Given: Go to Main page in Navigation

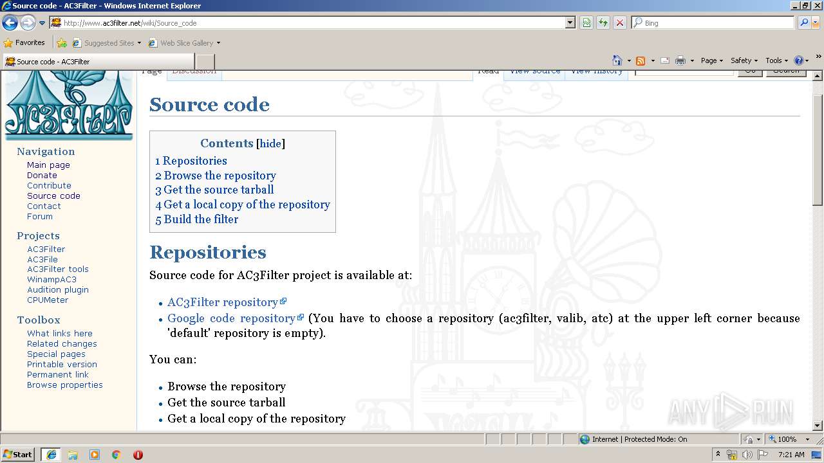Looking at the screenshot, I should pyautogui.click(x=48, y=165).
